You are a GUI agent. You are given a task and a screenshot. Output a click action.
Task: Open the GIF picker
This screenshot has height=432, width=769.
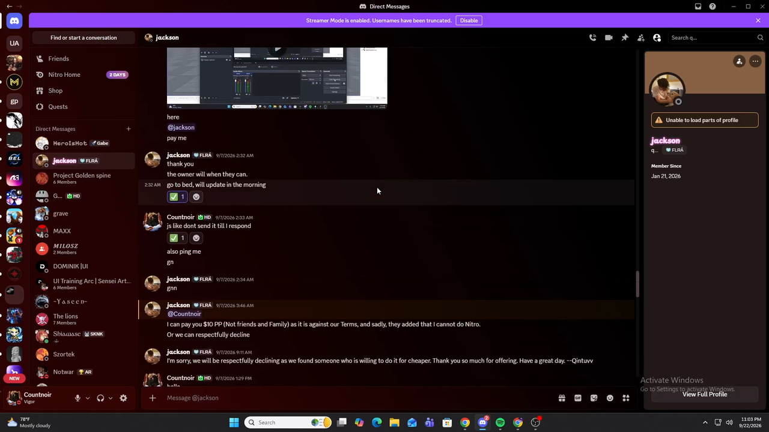coord(578,398)
